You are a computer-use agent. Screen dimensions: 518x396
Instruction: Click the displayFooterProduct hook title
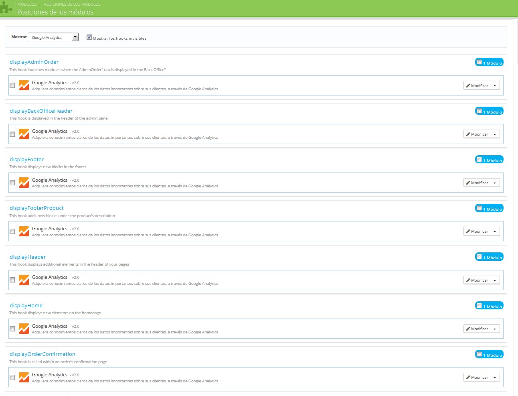click(x=37, y=208)
